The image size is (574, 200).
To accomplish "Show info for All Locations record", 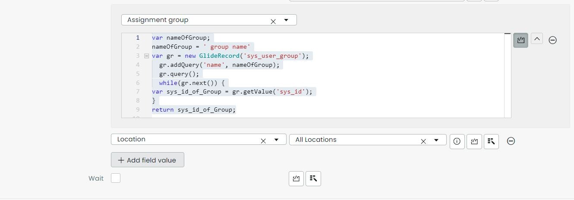I will (457, 141).
